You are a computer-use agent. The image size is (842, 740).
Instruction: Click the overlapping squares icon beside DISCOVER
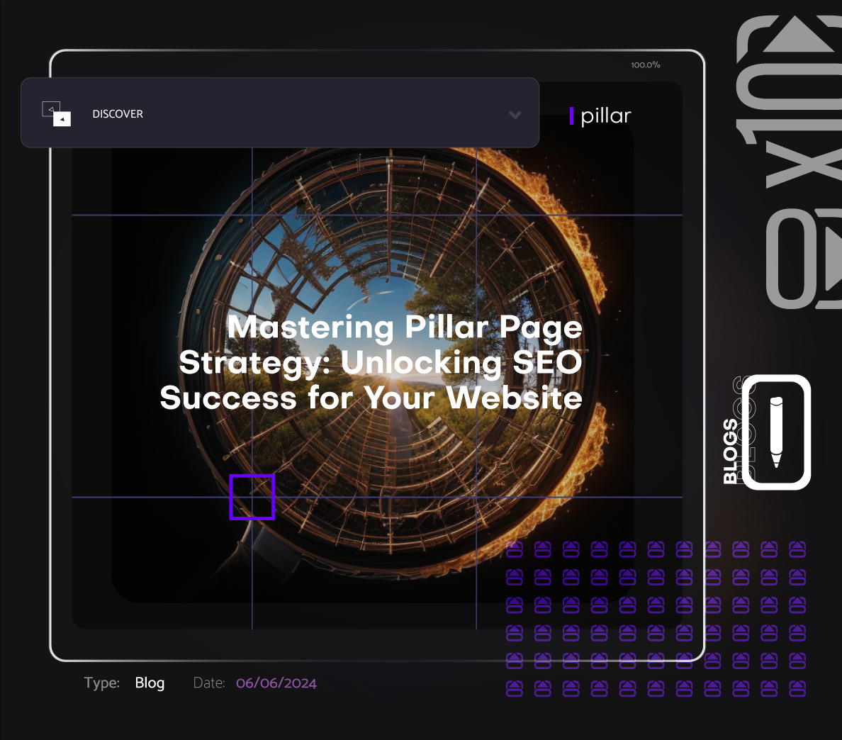coord(57,114)
